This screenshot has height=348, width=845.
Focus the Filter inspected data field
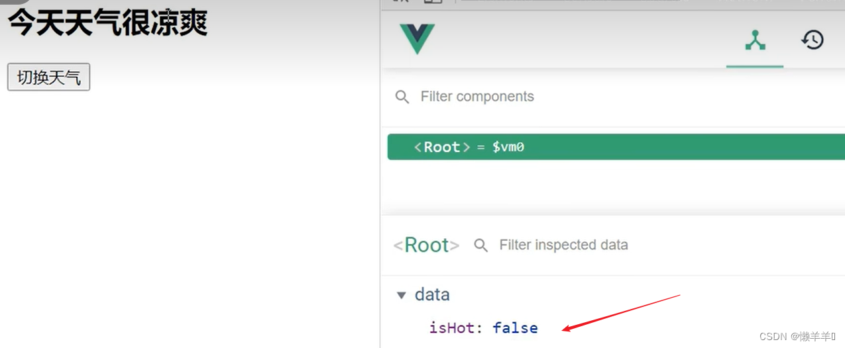click(596, 245)
